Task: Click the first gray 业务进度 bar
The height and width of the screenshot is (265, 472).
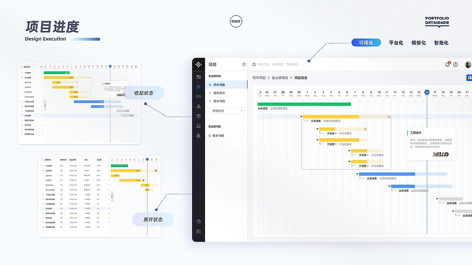Action: tap(451, 199)
